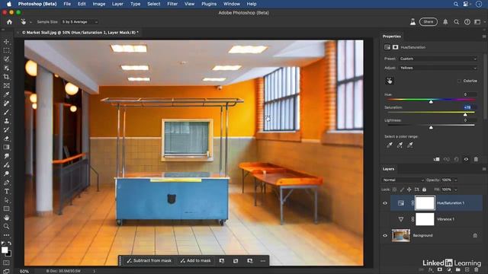488x274 pixels.
Task: Open the workspace switcher dropdown
Action: pyautogui.click(x=479, y=22)
